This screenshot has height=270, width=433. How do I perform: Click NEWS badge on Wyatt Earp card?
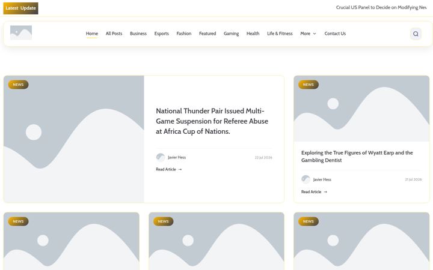pyautogui.click(x=309, y=85)
